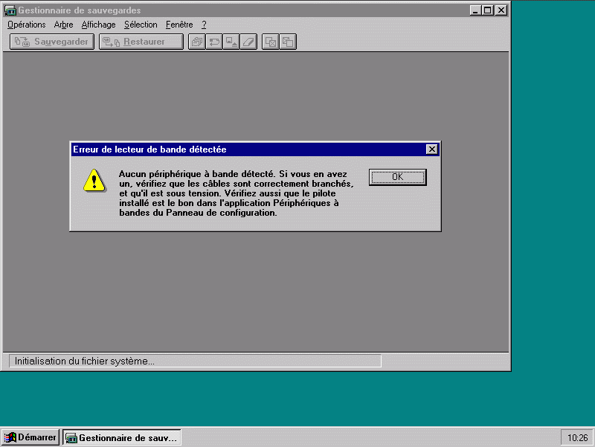Close the tape drive error dialog
This screenshot has width=595, height=447.
pyautogui.click(x=431, y=149)
